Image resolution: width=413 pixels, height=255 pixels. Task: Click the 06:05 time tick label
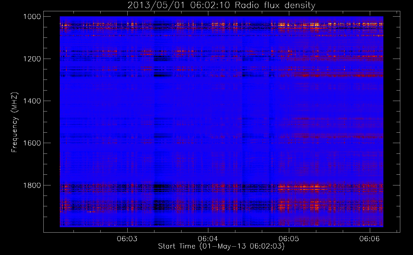coord(289,239)
